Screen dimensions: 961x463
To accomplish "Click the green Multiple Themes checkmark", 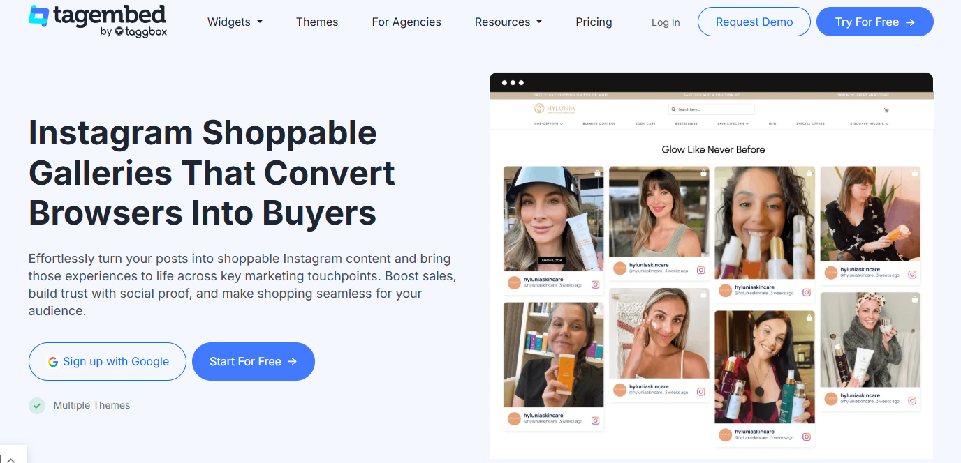I will pos(37,405).
